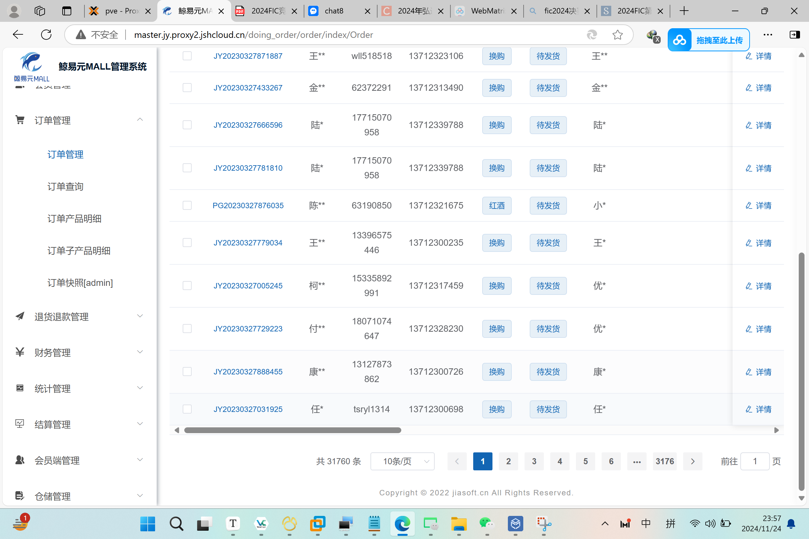809x539 pixels.
Task: Open the tab actions vertical tabs icon
Action: [x=67, y=11]
